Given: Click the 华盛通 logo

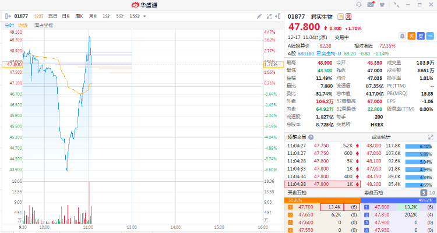Looking at the screenshot, I should click(145, 5).
